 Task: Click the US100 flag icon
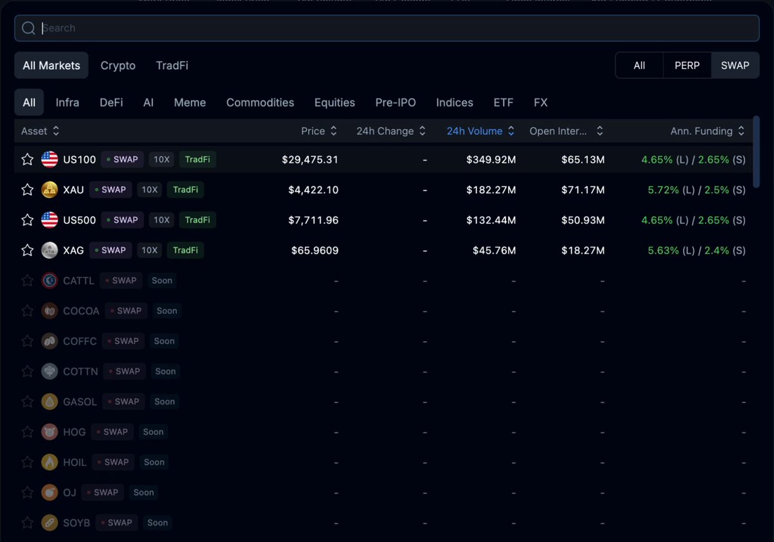[49, 159]
